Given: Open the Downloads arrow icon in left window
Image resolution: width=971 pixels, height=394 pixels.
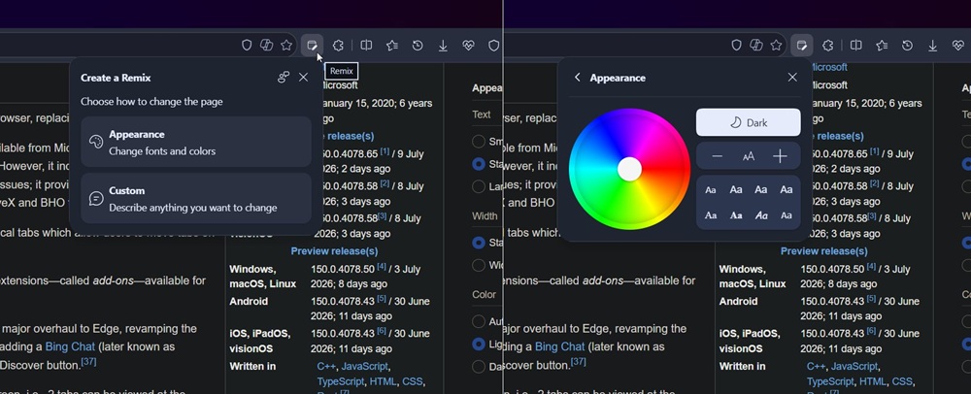Looking at the screenshot, I should (x=443, y=46).
